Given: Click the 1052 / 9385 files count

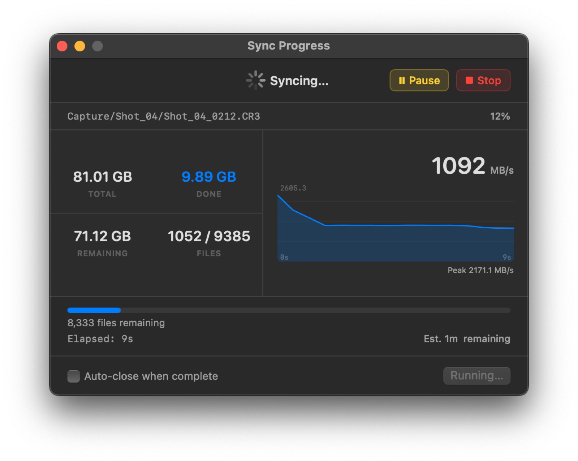Looking at the screenshot, I should (209, 236).
